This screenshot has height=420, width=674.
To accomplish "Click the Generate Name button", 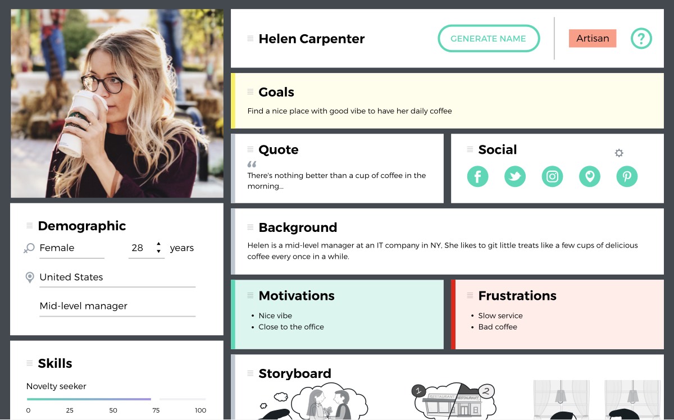I will point(489,39).
